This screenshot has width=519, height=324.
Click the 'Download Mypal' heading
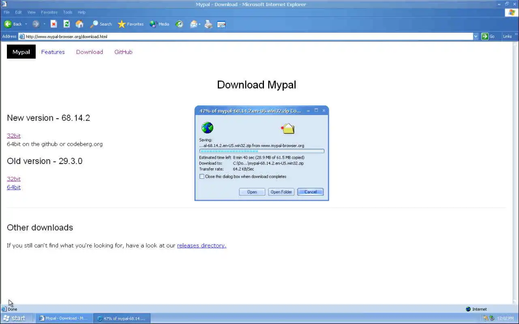[257, 85]
